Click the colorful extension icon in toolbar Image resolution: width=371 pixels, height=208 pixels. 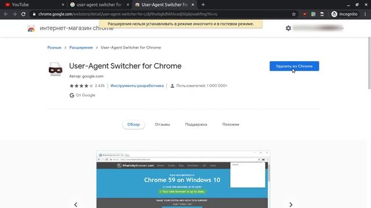pyautogui.click(x=313, y=14)
